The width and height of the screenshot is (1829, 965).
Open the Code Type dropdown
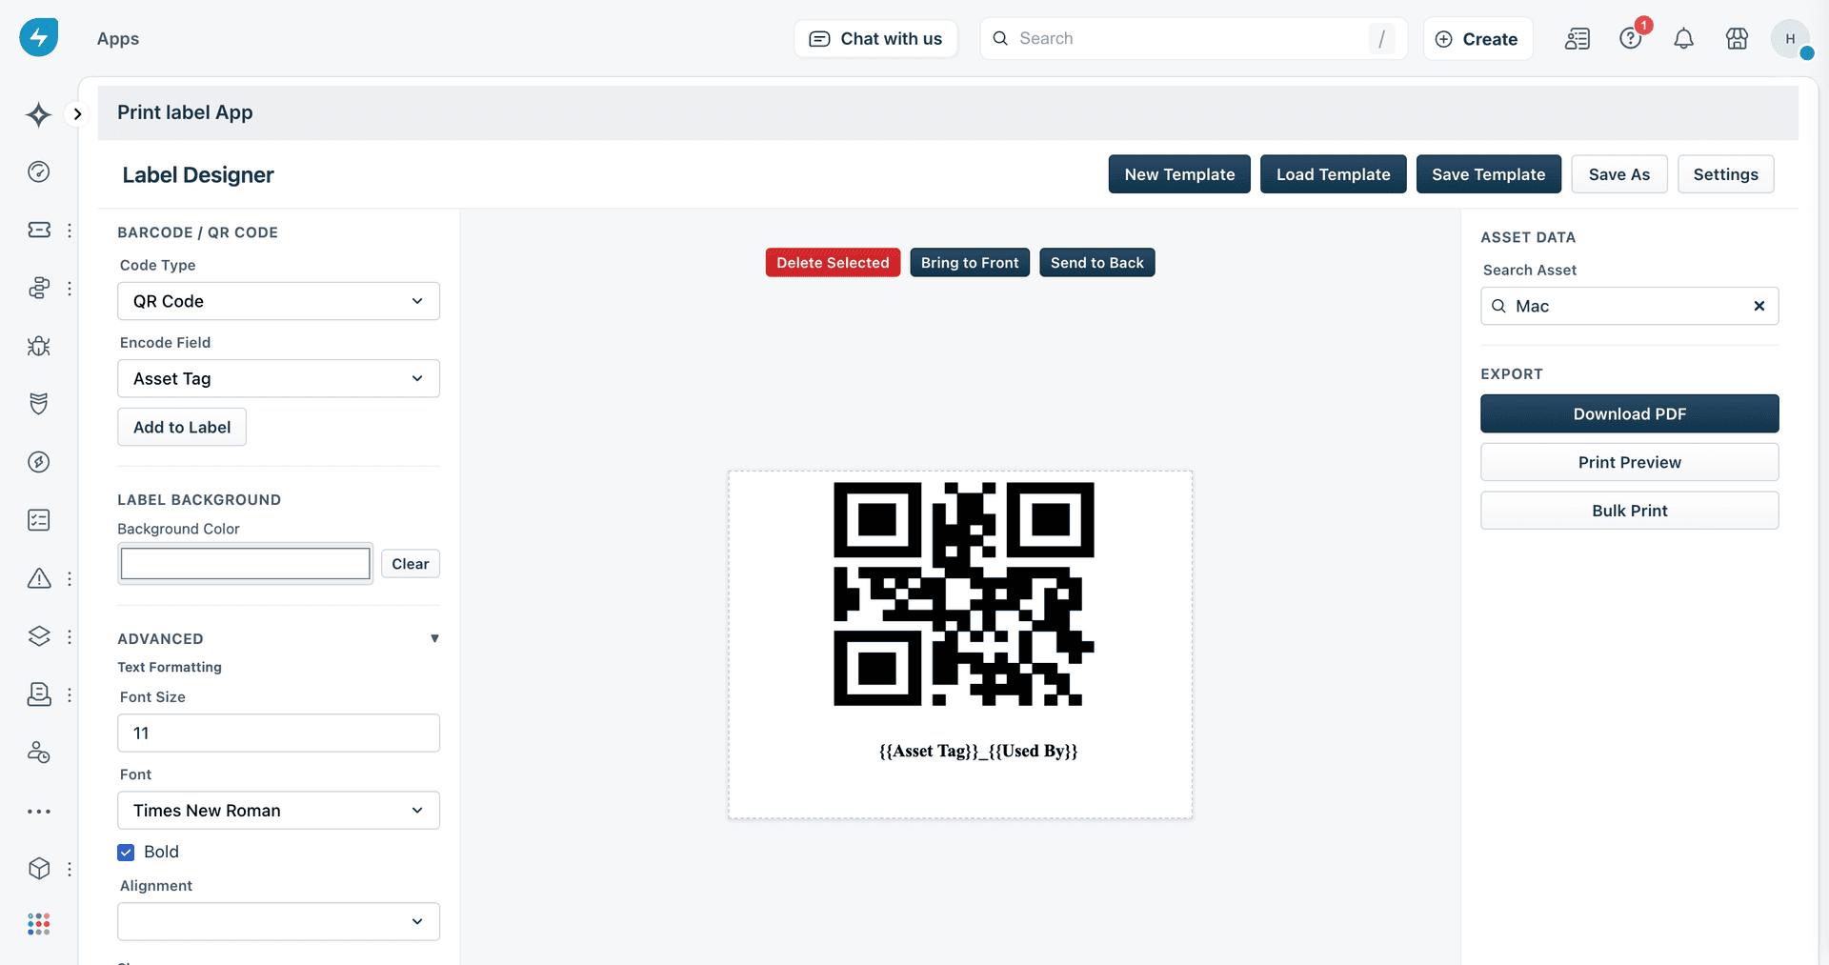pyautogui.click(x=278, y=301)
